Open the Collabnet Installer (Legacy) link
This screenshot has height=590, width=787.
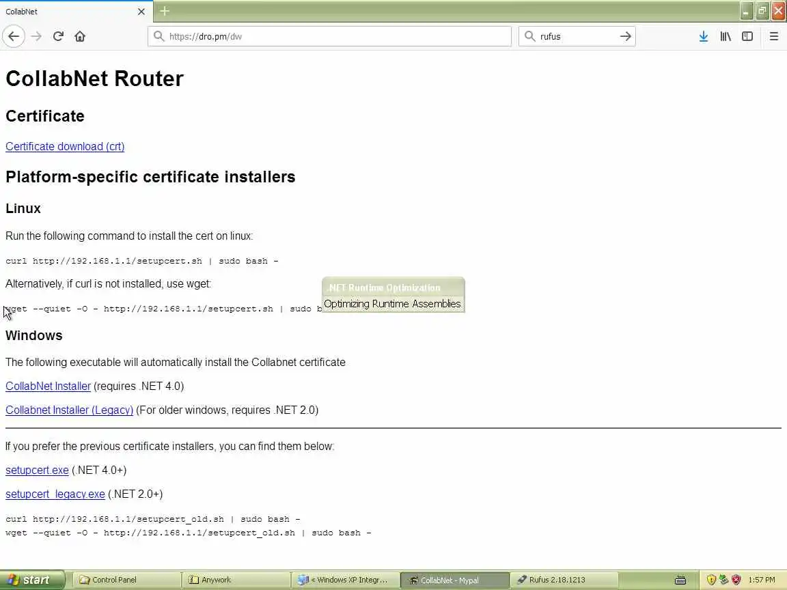[x=69, y=410]
